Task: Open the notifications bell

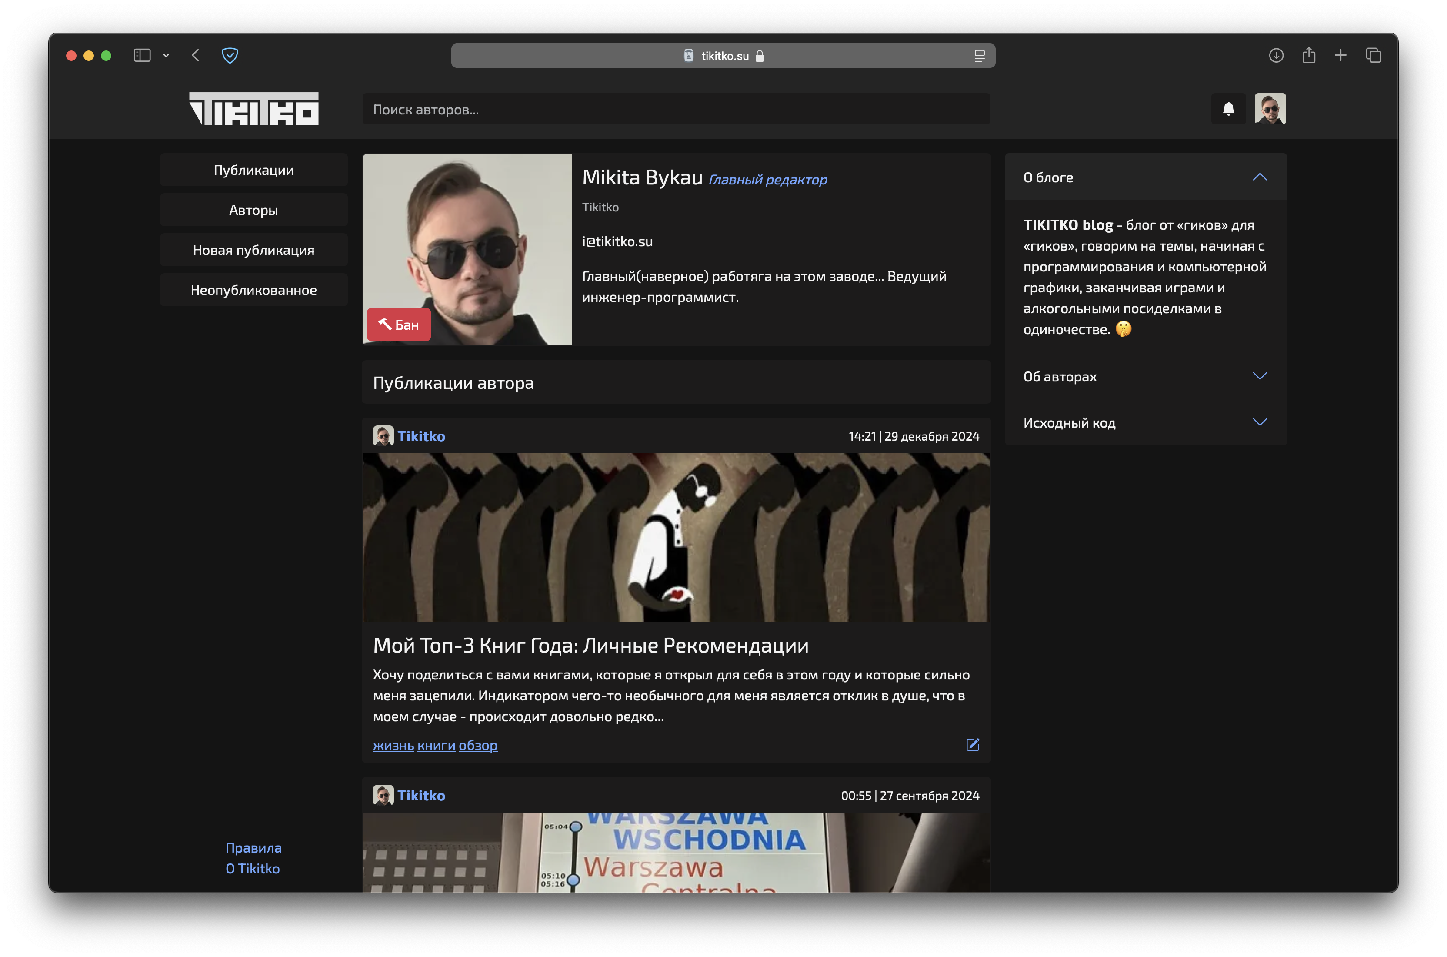Action: [x=1228, y=109]
